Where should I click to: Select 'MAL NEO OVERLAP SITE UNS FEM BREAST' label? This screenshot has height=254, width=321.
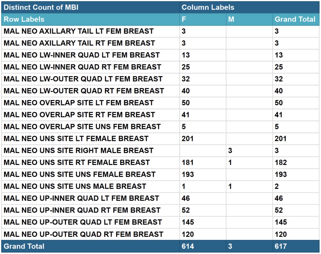point(82,127)
